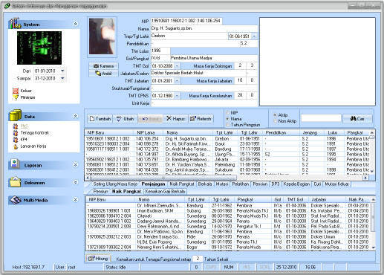Click Tambah to add a record
Image resolution: width=384 pixels, height=275 pixels.
pyautogui.click(x=100, y=119)
